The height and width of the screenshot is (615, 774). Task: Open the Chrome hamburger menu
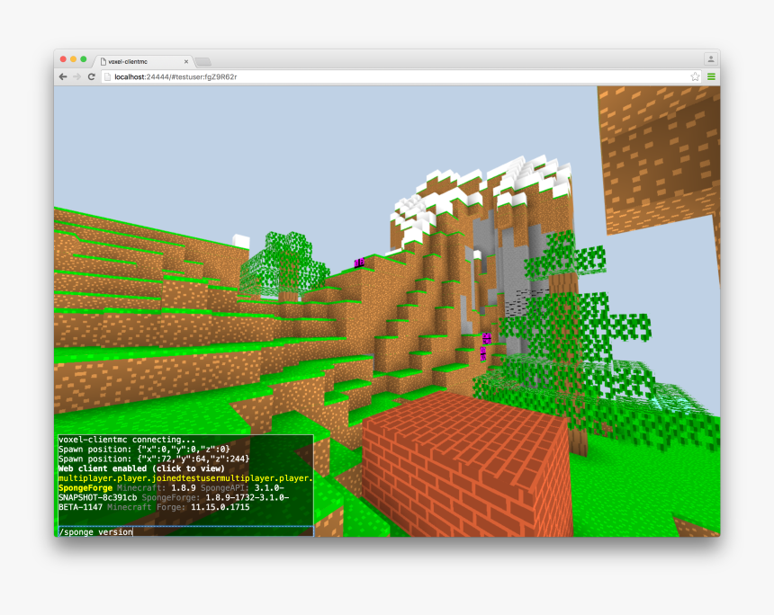(x=711, y=76)
